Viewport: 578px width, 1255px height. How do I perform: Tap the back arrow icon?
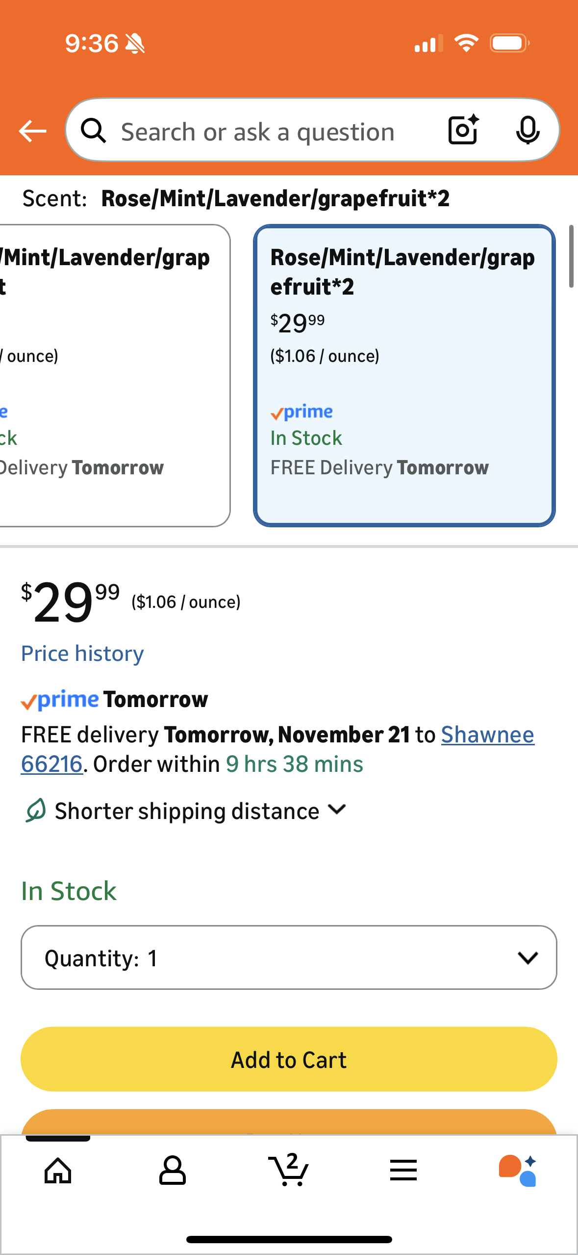(x=32, y=131)
